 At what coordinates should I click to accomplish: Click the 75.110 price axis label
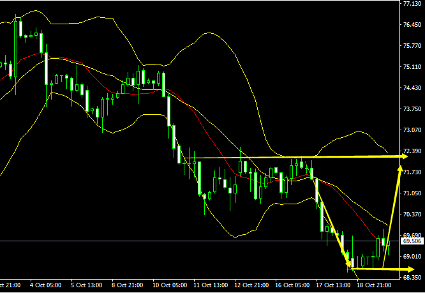point(412,66)
